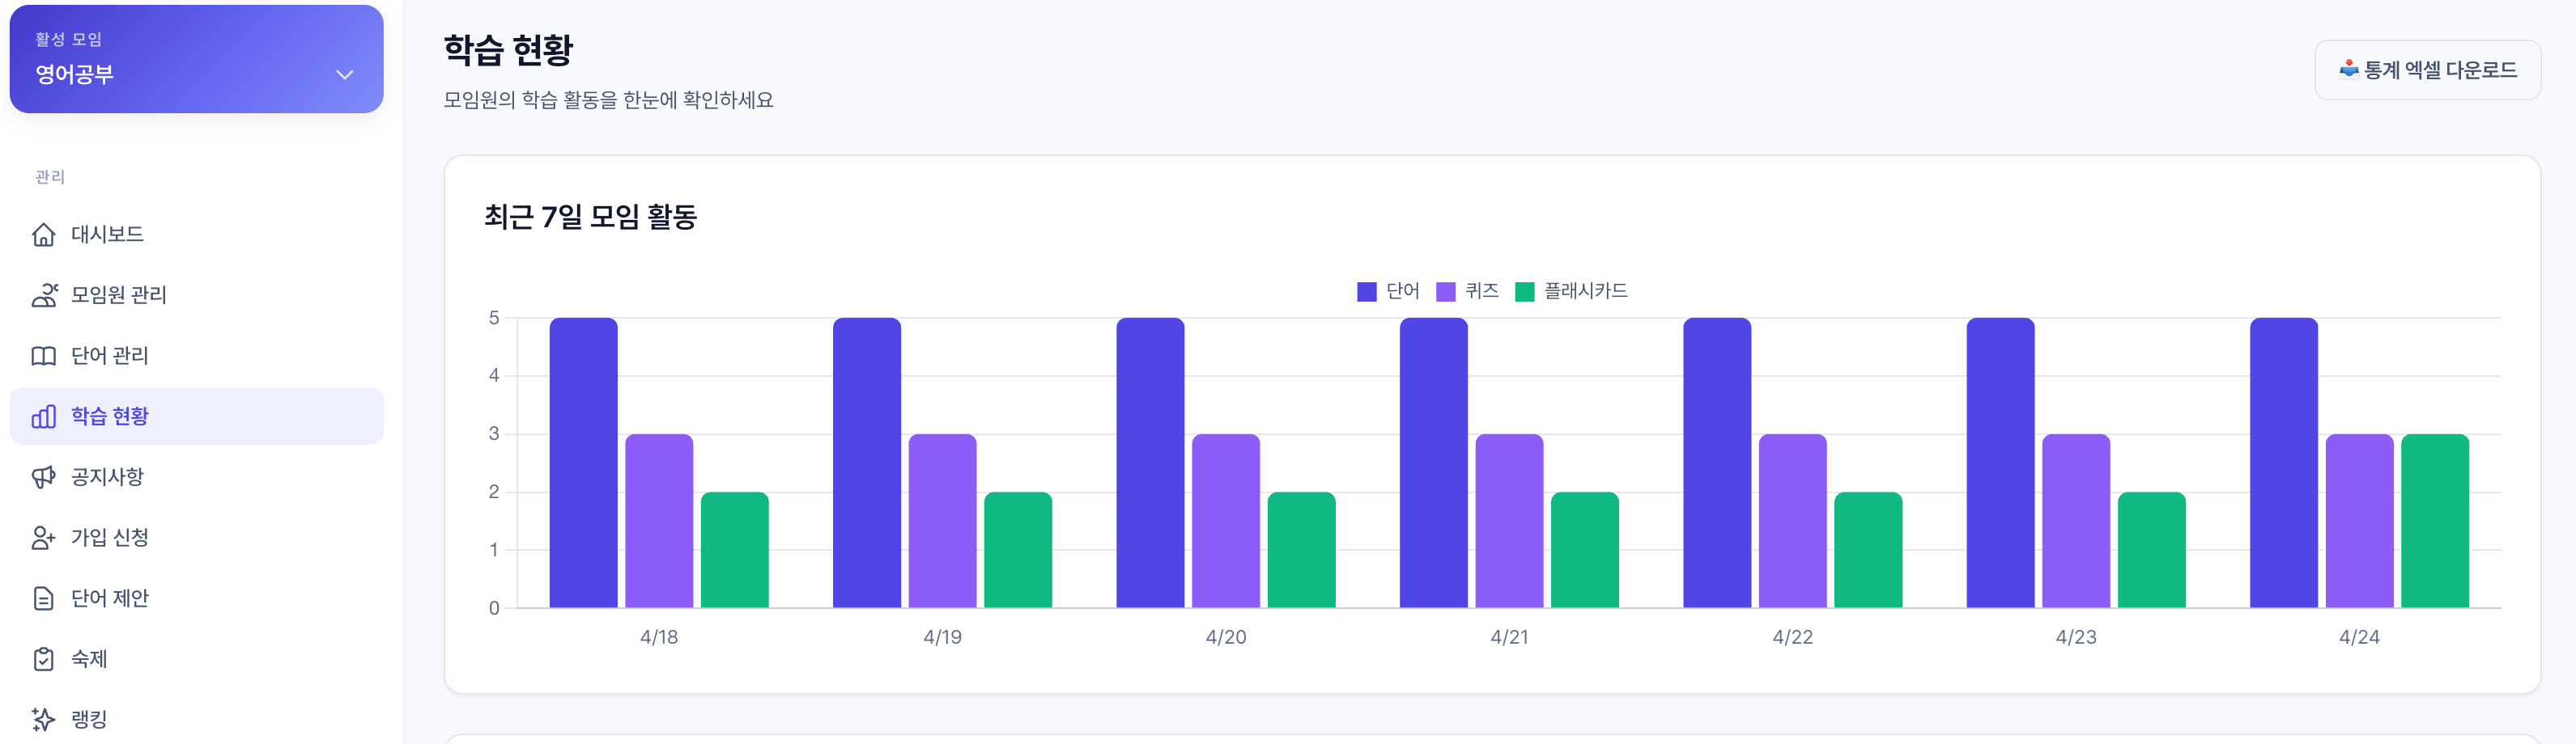Viewport: 2576px width, 744px height.
Task: Click the 플래시카드 legend label
Action: pyautogui.click(x=1586, y=292)
